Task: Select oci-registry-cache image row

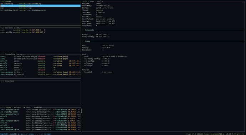Action: (40, 112)
